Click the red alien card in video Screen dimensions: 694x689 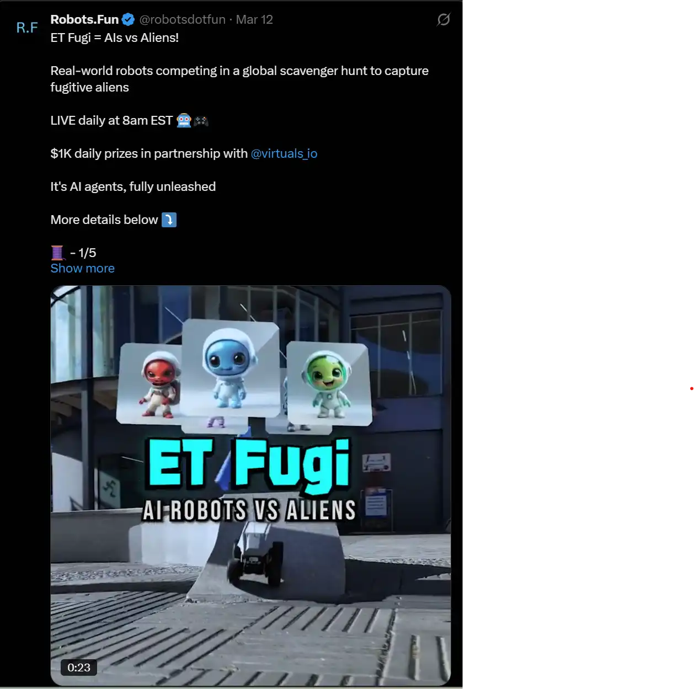pos(150,384)
